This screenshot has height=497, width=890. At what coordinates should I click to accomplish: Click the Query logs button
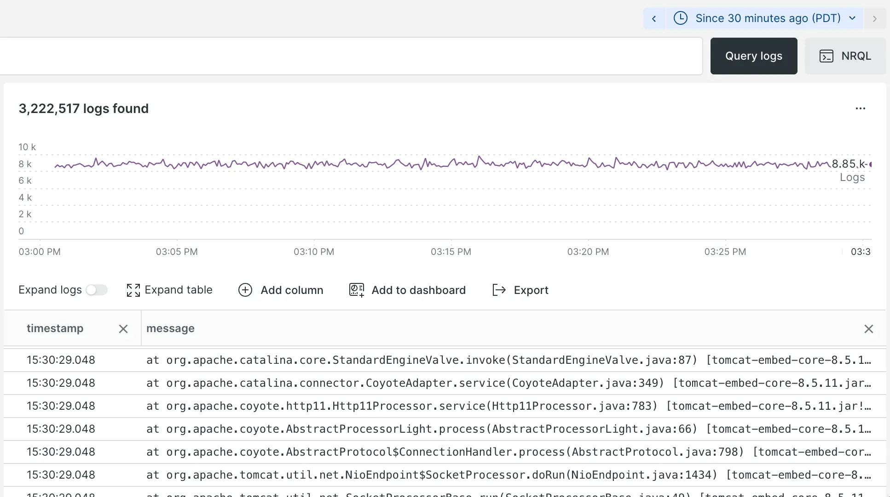point(753,56)
